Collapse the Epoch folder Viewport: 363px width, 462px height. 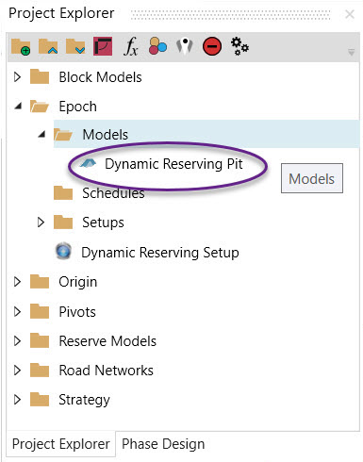(x=18, y=106)
